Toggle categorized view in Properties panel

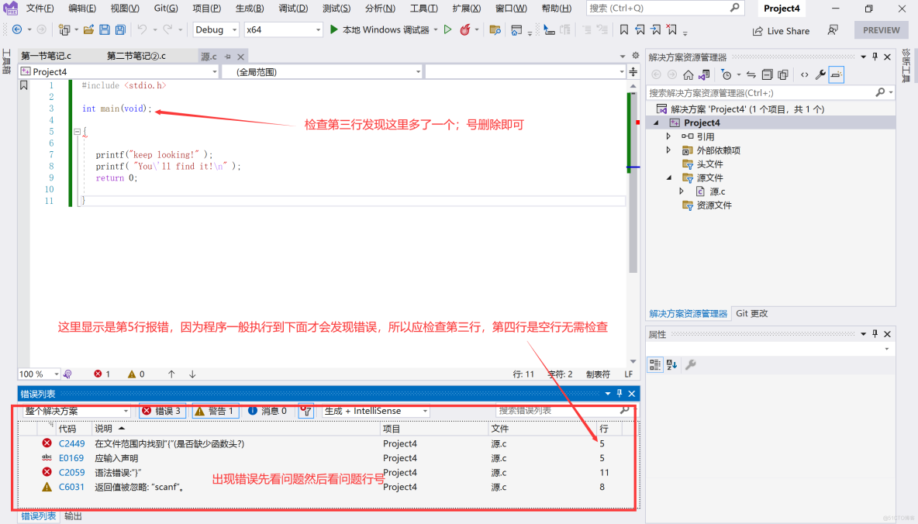tap(655, 365)
